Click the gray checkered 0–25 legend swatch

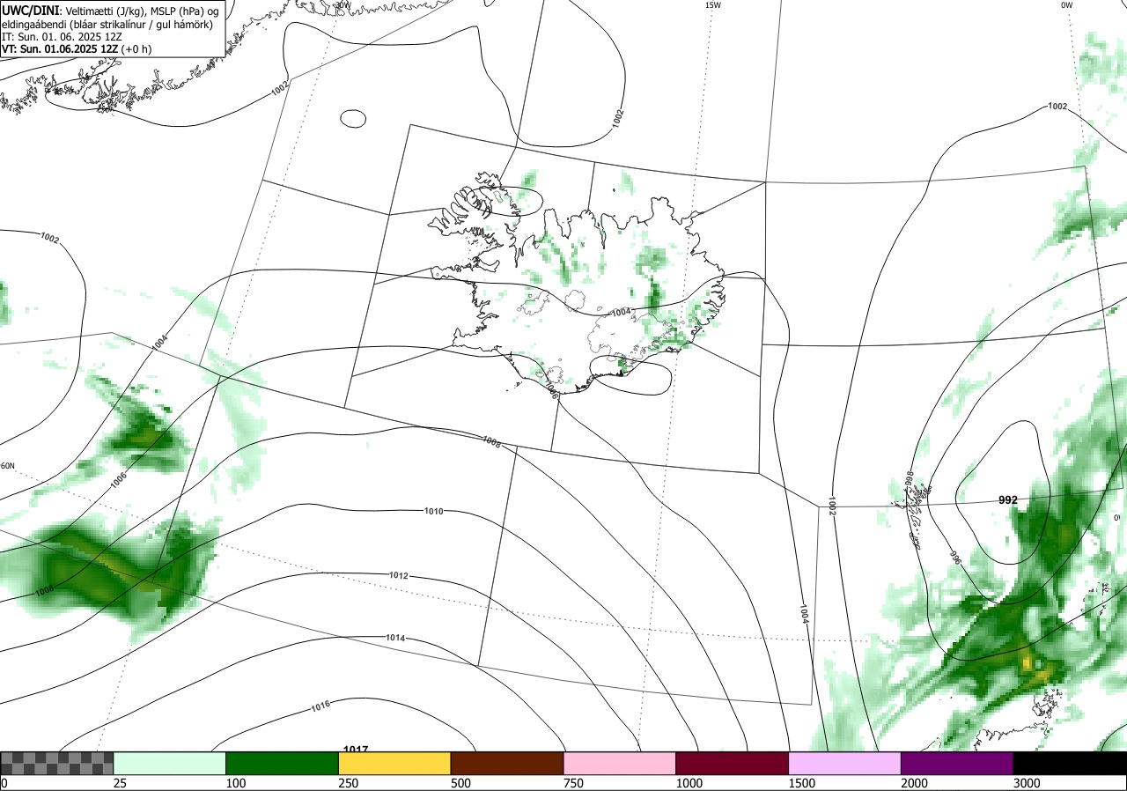(x=57, y=763)
